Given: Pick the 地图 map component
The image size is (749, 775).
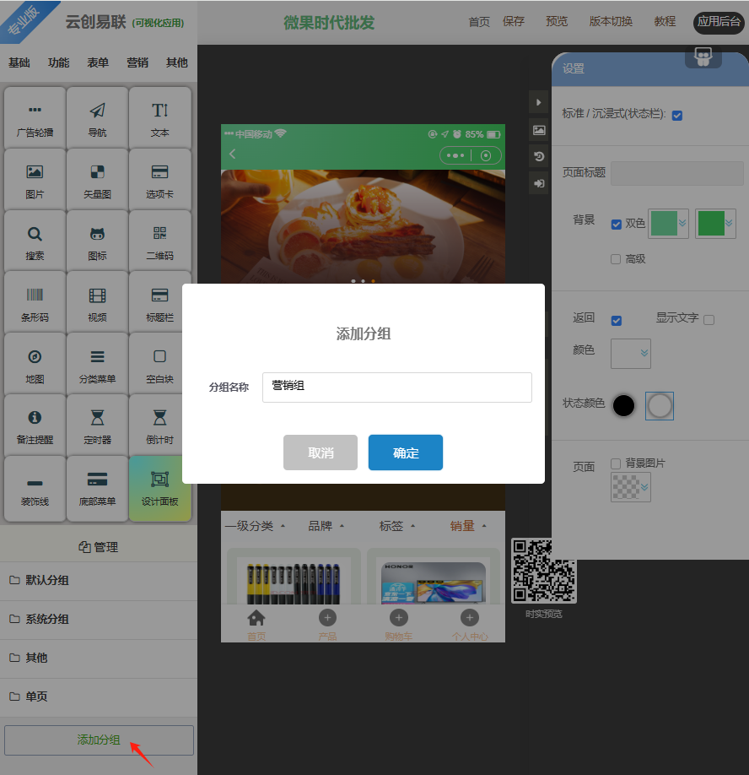Looking at the screenshot, I should [x=35, y=365].
